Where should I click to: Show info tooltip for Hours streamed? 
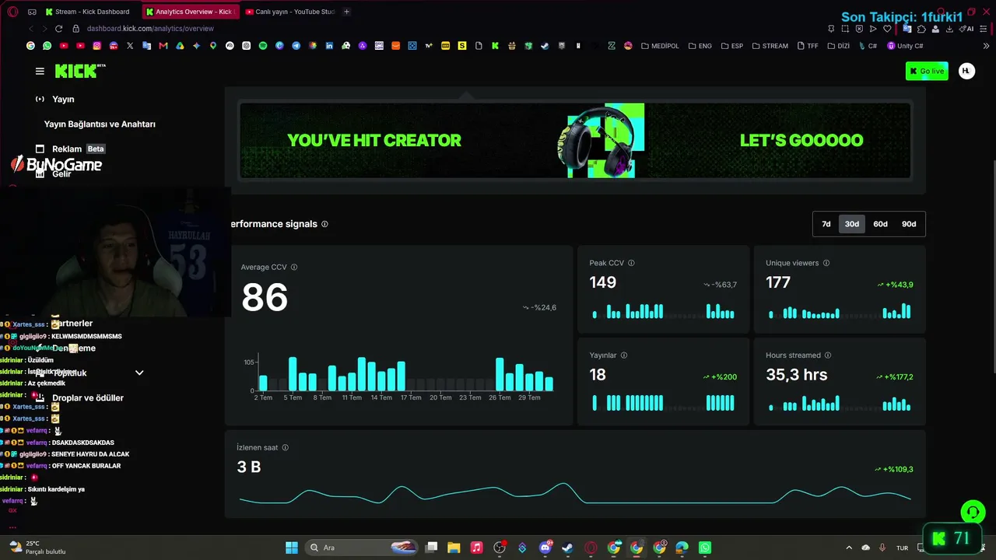827,355
